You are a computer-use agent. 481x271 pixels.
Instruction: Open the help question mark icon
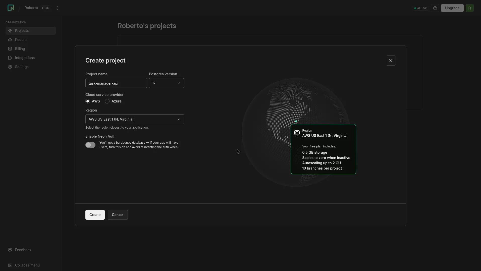click(435, 8)
